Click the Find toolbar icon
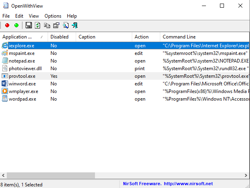250x188 pixels. (66, 25)
